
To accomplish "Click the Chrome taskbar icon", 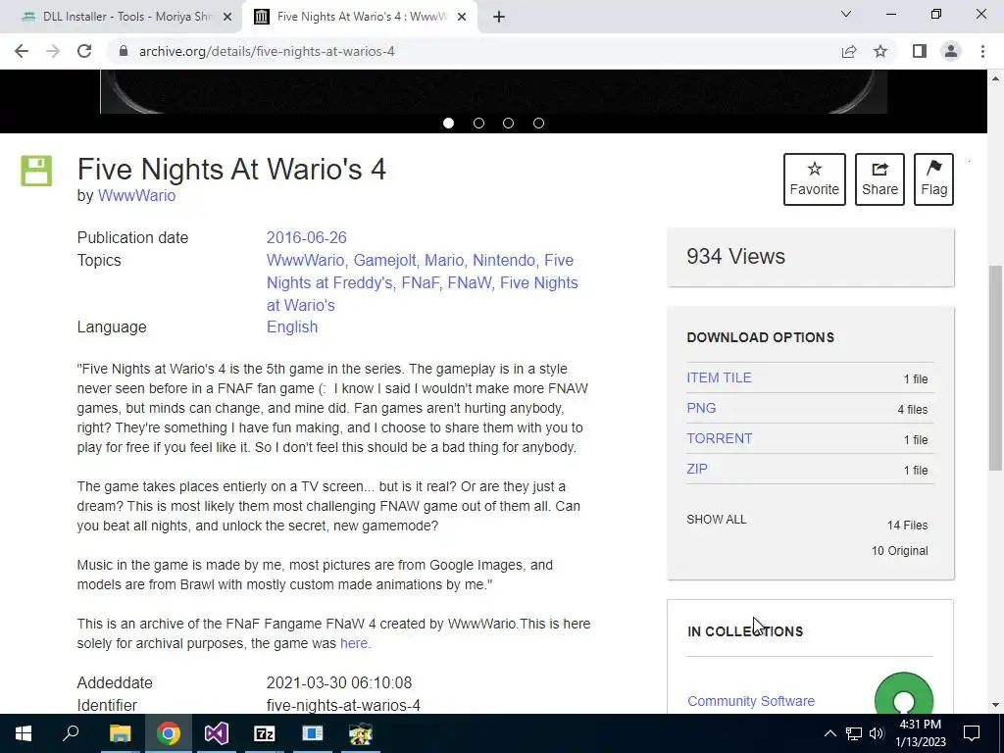I will [169, 733].
